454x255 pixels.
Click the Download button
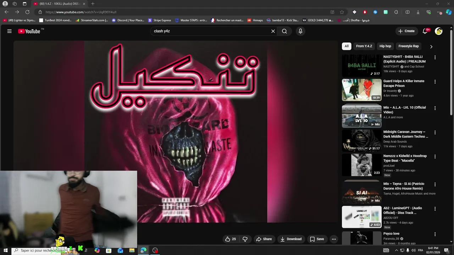tap(291, 239)
